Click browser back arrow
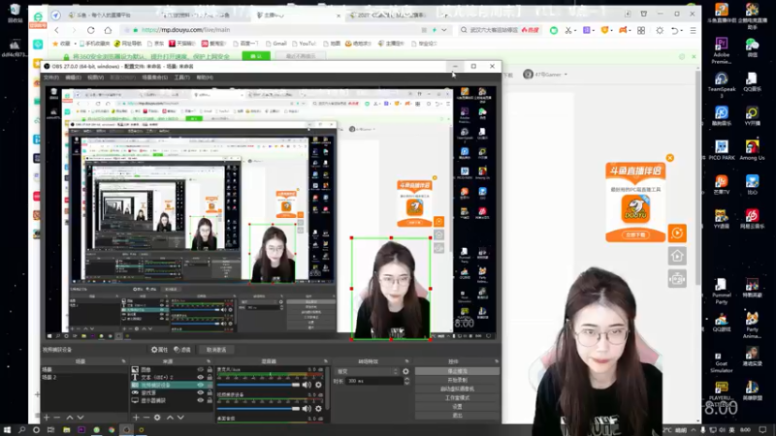 (57, 30)
